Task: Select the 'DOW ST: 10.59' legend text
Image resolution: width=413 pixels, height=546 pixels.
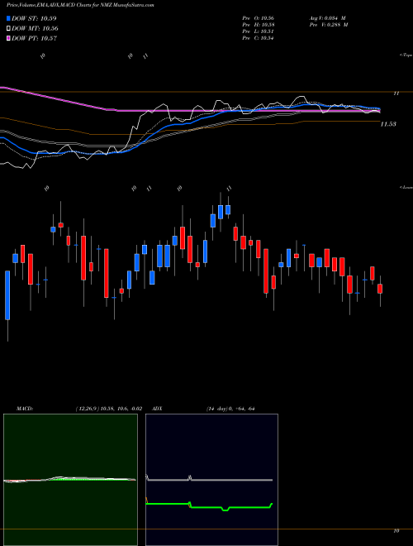Action: (x=34, y=18)
